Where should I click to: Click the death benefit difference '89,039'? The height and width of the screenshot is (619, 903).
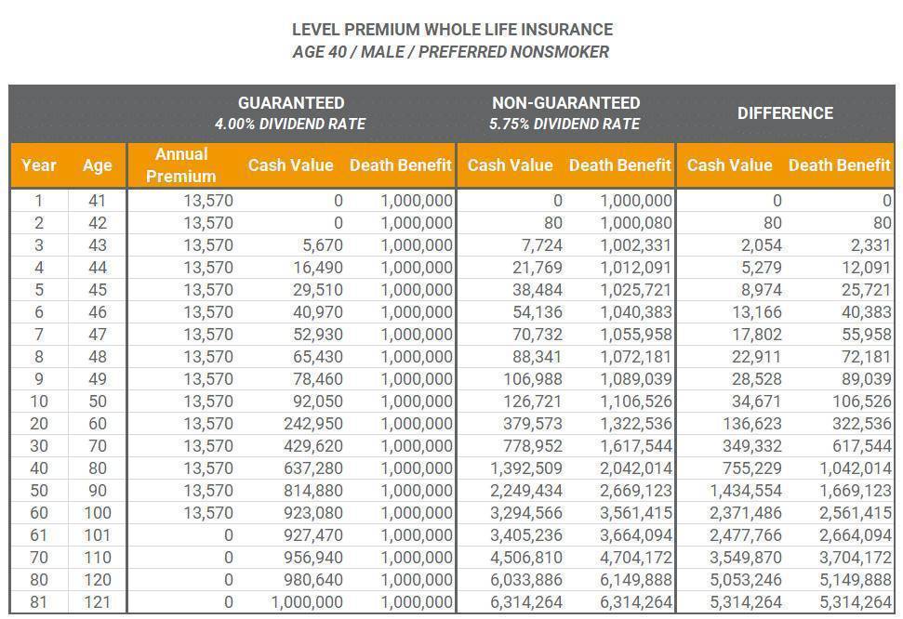click(x=866, y=379)
